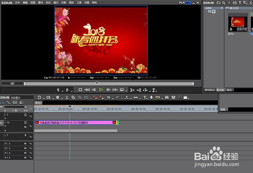253x173 pixels.
Task: Switch to the 特效 tab
Action: tap(229, 90)
